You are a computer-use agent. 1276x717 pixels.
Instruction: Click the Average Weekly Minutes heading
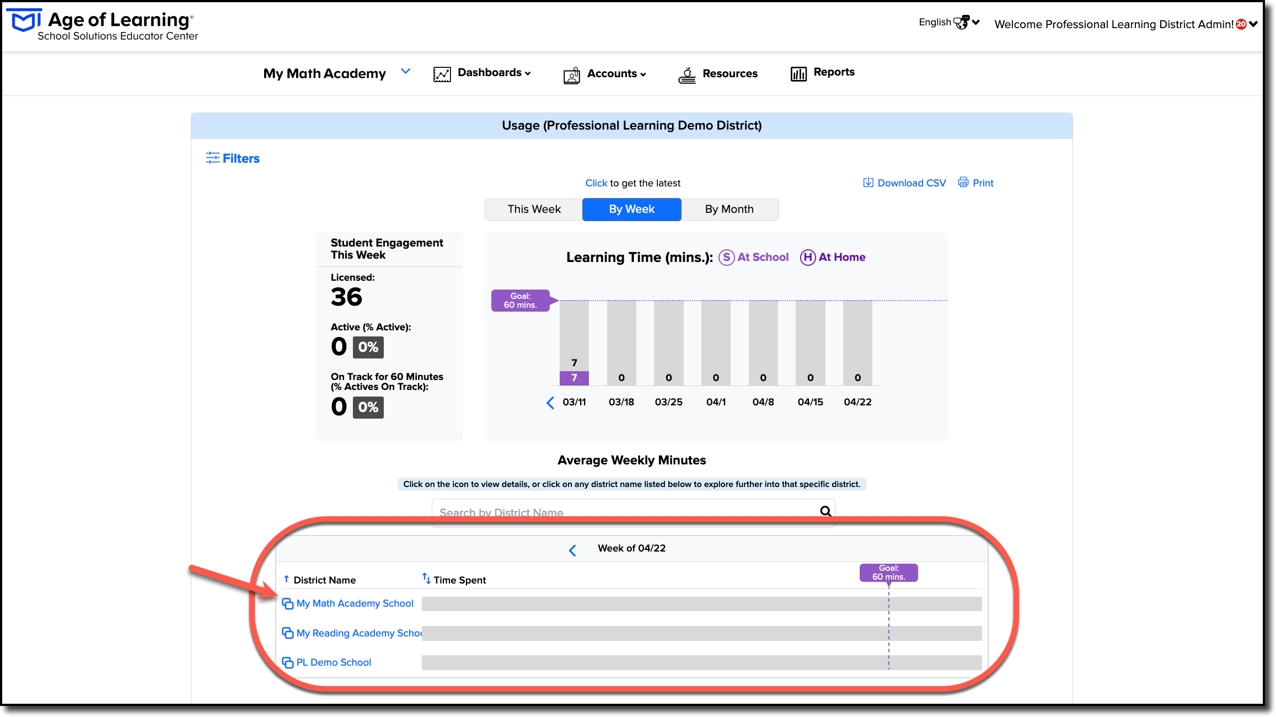click(632, 460)
